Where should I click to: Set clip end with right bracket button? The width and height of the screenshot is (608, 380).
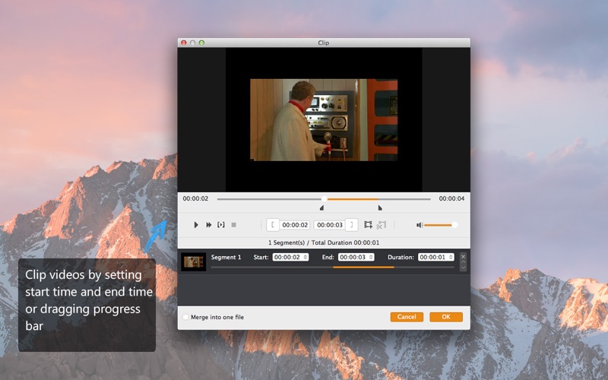pyautogui.click(x=352, y=225)
